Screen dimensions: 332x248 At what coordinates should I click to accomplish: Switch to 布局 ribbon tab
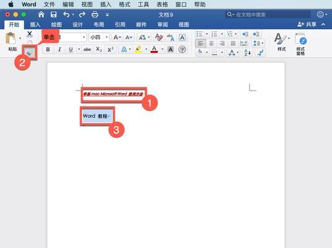click(x=99, y=25)
